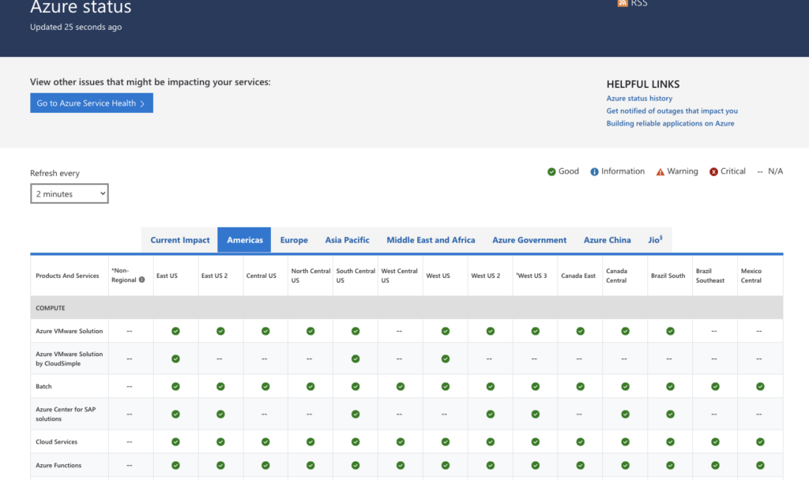Click the Good status legend icon
Screen dimensions: 809x480
click(551, 171)
